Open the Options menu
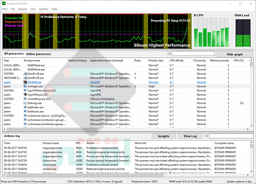The height and width of the screenshot is (184, 256). (23, 9)
